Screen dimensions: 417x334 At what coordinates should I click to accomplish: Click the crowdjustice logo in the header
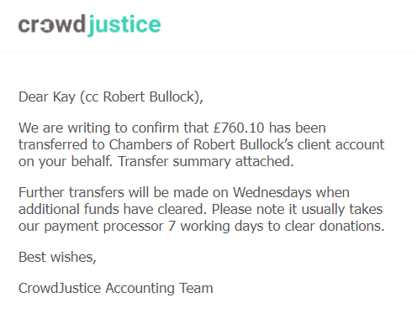pos(89,25)
